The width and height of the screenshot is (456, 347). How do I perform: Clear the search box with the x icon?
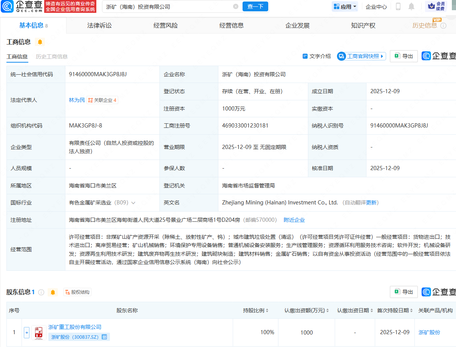click(x=236, y=6)
